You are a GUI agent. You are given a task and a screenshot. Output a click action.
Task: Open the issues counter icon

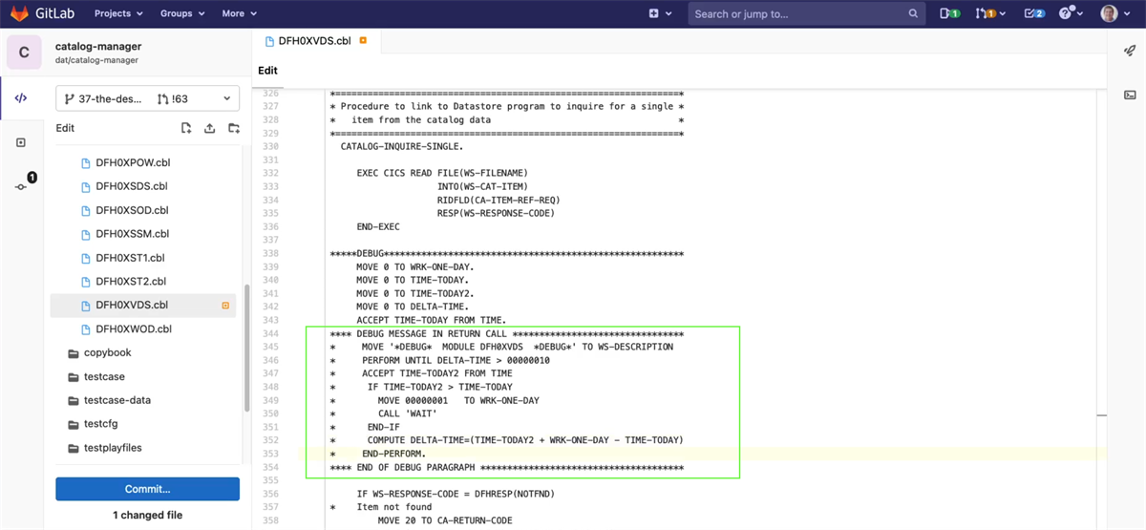coord(949,13)
